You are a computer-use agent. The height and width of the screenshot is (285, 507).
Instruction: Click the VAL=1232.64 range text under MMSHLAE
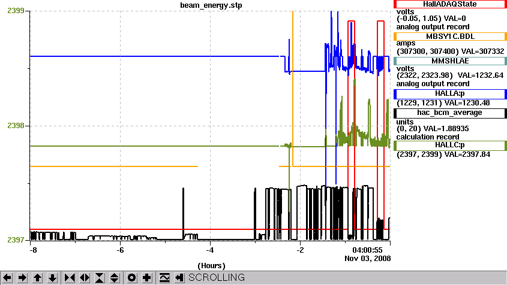click(x=450, y=75)
